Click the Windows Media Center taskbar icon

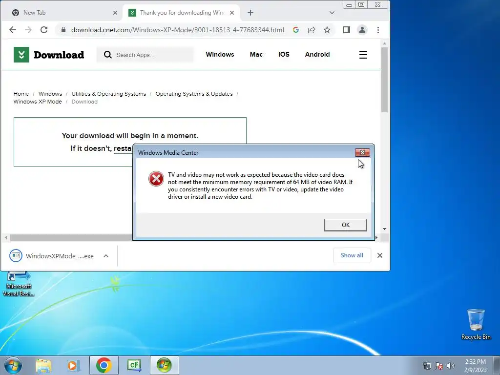(164, 365)
